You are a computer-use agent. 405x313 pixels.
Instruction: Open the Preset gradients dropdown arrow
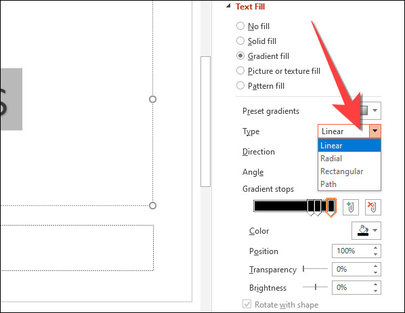[x=375, y=110]
